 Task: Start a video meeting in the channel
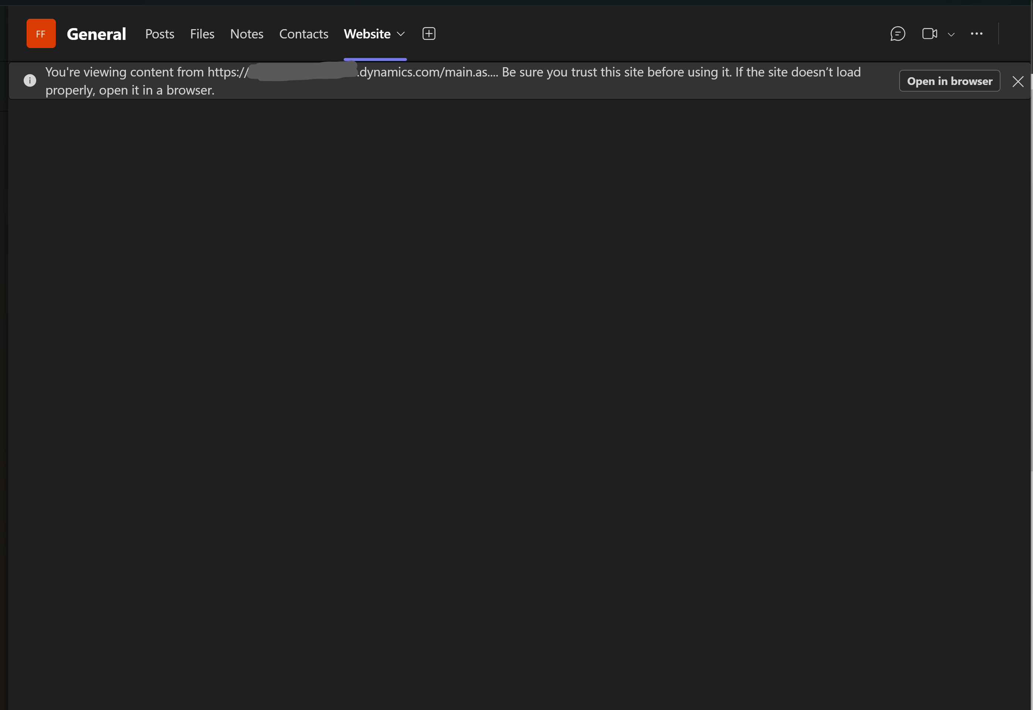pyautogui.click(x=929, y=33)
